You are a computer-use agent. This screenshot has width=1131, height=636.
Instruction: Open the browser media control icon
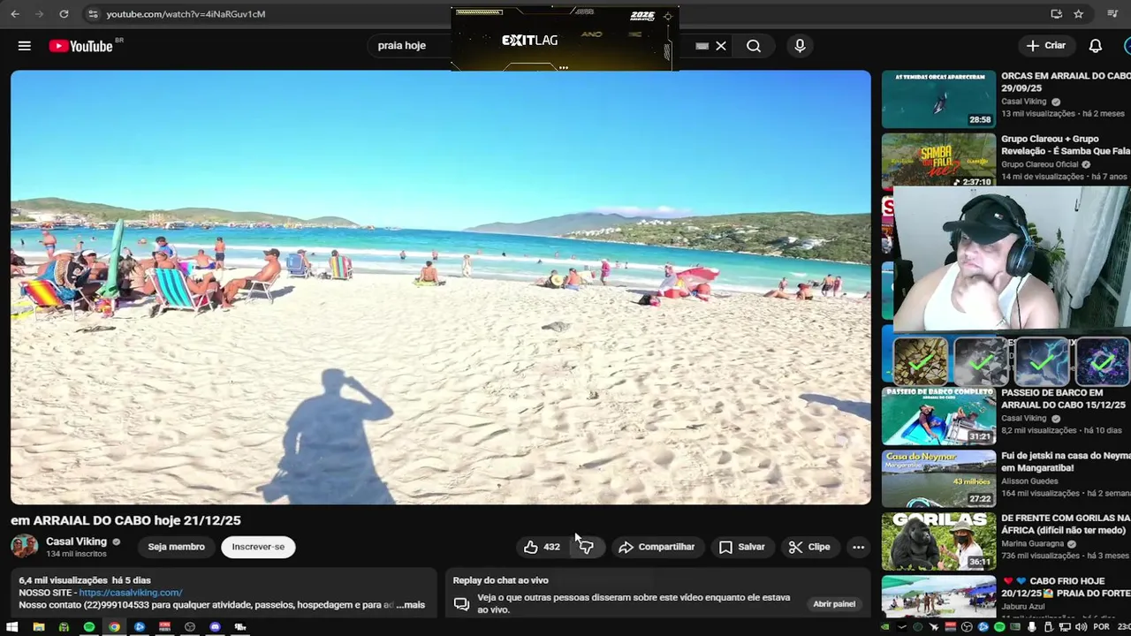(1112, 14)
